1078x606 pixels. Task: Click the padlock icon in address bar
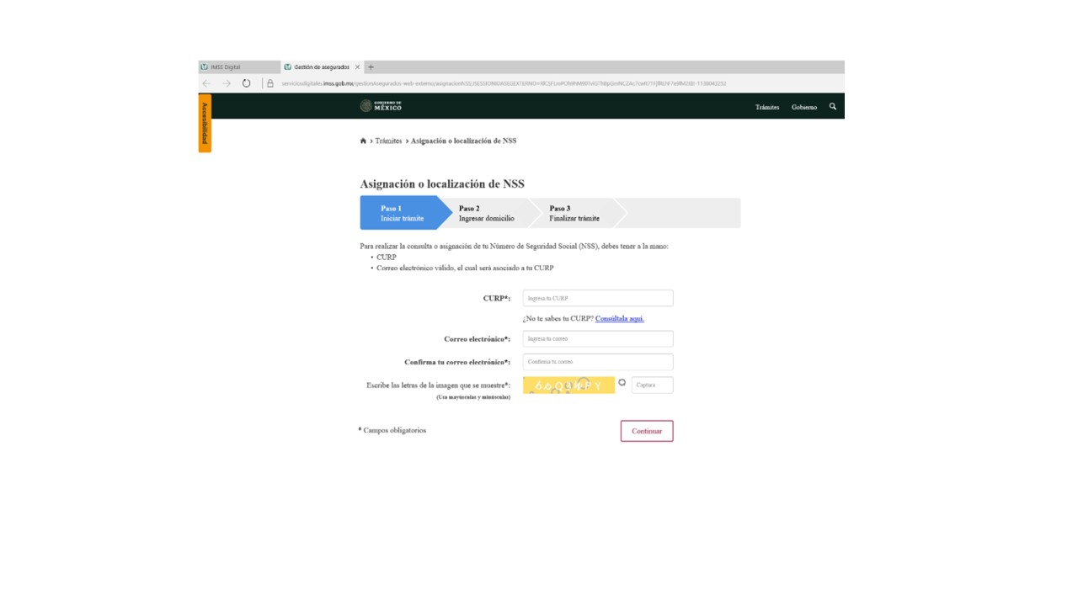point(269,83)
